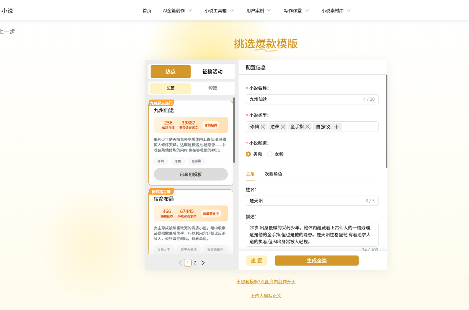Click the 九月起点热门 ribbon label

pos(161,103)
